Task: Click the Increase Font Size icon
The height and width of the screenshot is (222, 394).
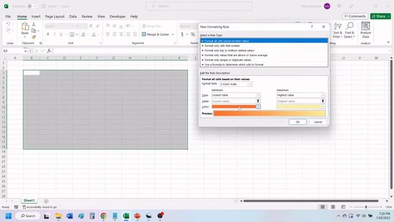Action: click(91, 26)
